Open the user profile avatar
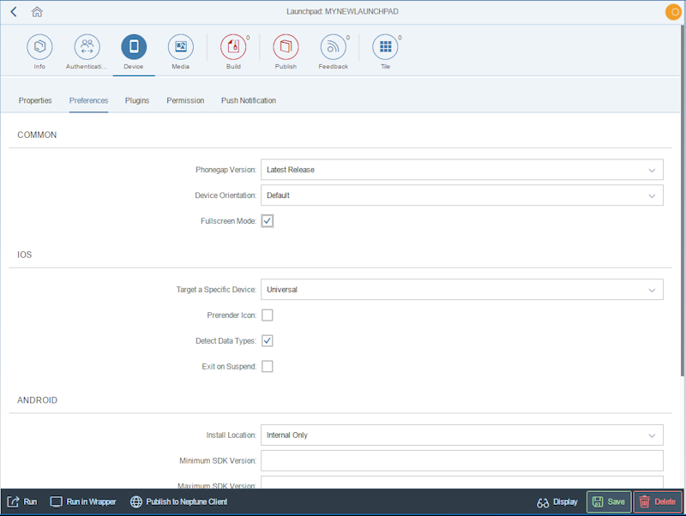Viewport: 686px width, 516px height. coord(672,11)
